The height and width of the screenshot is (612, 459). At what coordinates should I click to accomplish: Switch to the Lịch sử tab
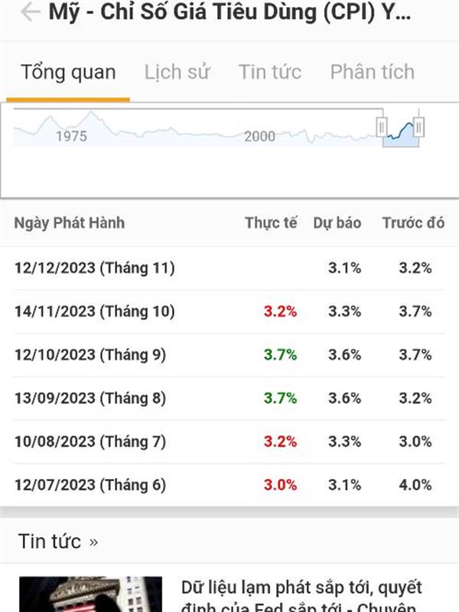pyautogui.click(x=177, y=72)
